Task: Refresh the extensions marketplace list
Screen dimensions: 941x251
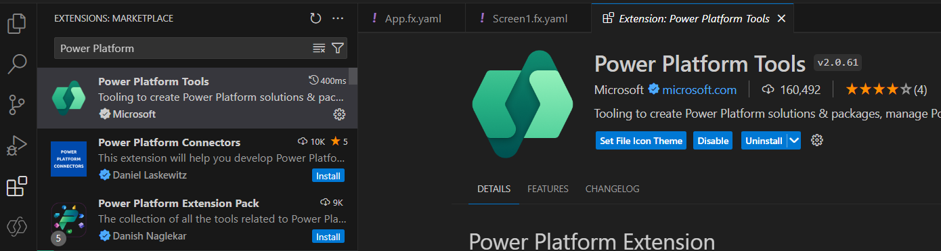Action: pyautogui.click(x=315, y=19)
